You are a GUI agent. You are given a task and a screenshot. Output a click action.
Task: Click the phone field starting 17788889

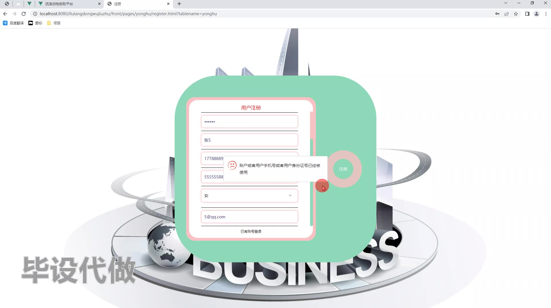212,158
